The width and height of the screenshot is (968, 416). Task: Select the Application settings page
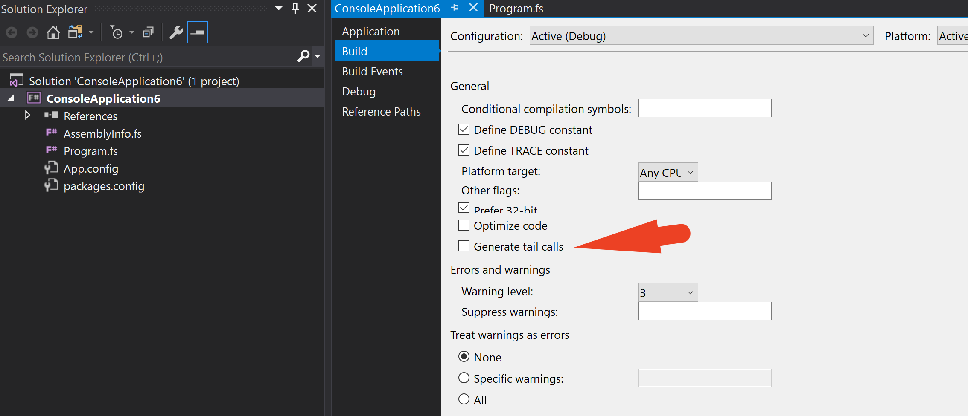[370, 31]
